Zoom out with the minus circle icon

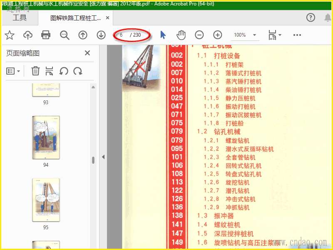[x=199, y=35]
